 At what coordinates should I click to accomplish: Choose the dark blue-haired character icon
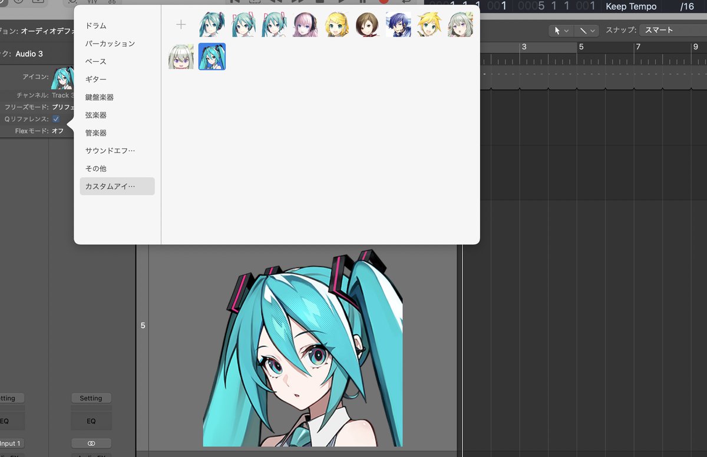tap(399, 25)
